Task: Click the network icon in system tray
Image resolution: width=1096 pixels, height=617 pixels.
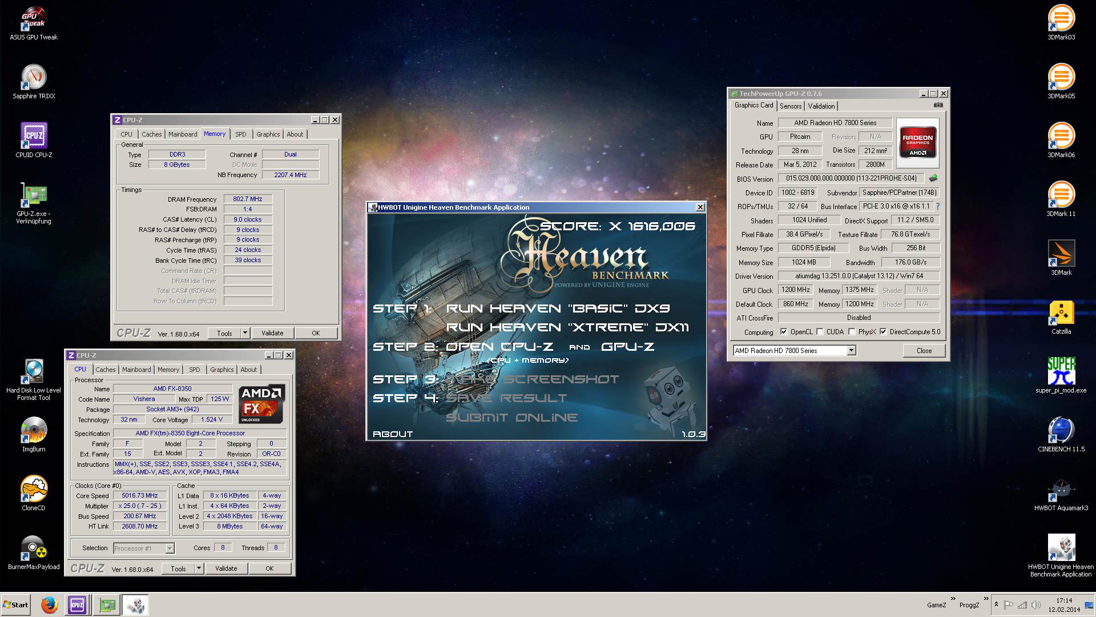Action: click(x=1022, y=605)
